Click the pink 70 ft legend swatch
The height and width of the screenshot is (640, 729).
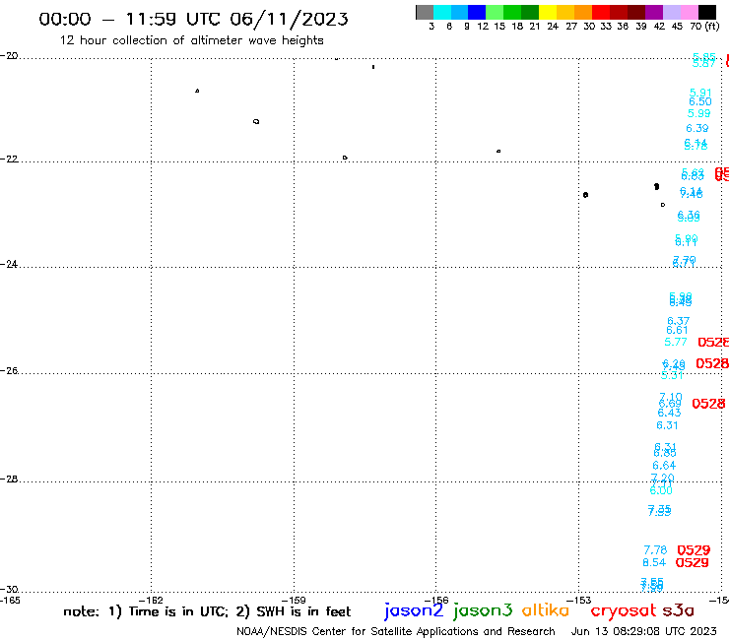click(689, 12)
